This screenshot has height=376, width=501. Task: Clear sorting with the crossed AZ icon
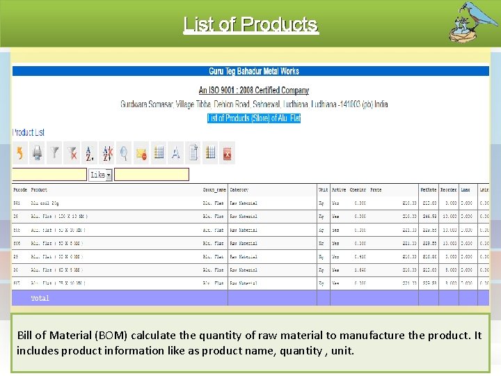[x=107, y=152]
